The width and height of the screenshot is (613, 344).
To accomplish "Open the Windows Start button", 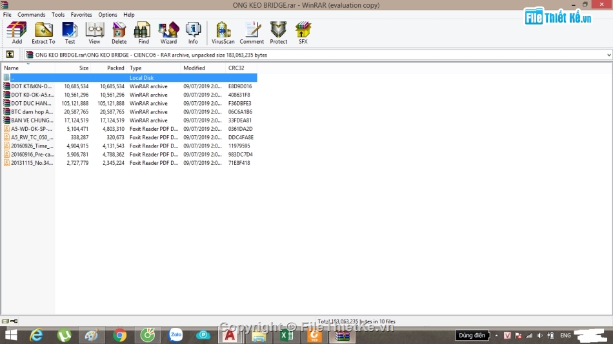I will coord(11,336).
